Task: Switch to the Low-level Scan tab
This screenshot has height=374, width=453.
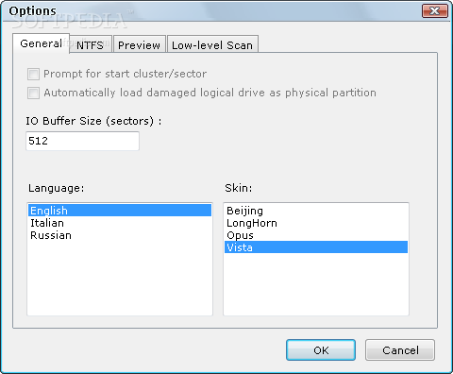Action: (x=212, y=44)
